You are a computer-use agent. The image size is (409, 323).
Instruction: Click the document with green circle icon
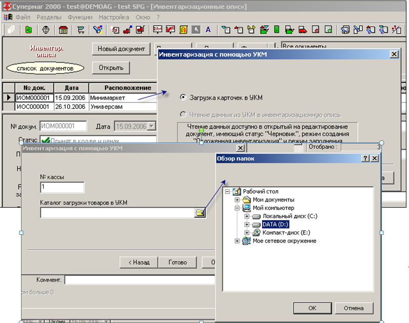[328, 30]
